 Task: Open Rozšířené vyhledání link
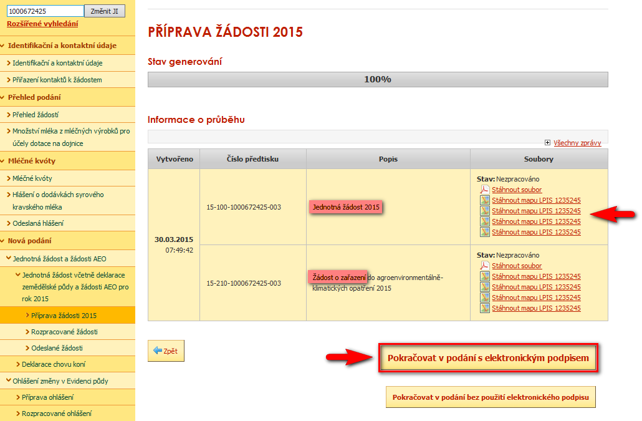click(42, 24)
